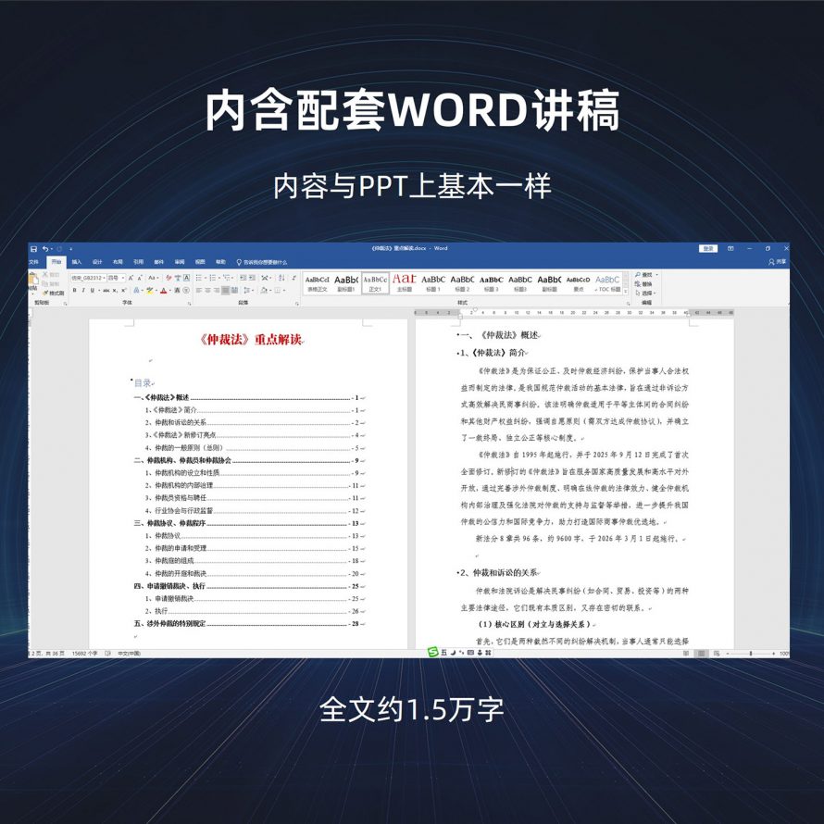824x824 pixels.
Task: Click the text highlight color icon
Action: click(150, 290)
